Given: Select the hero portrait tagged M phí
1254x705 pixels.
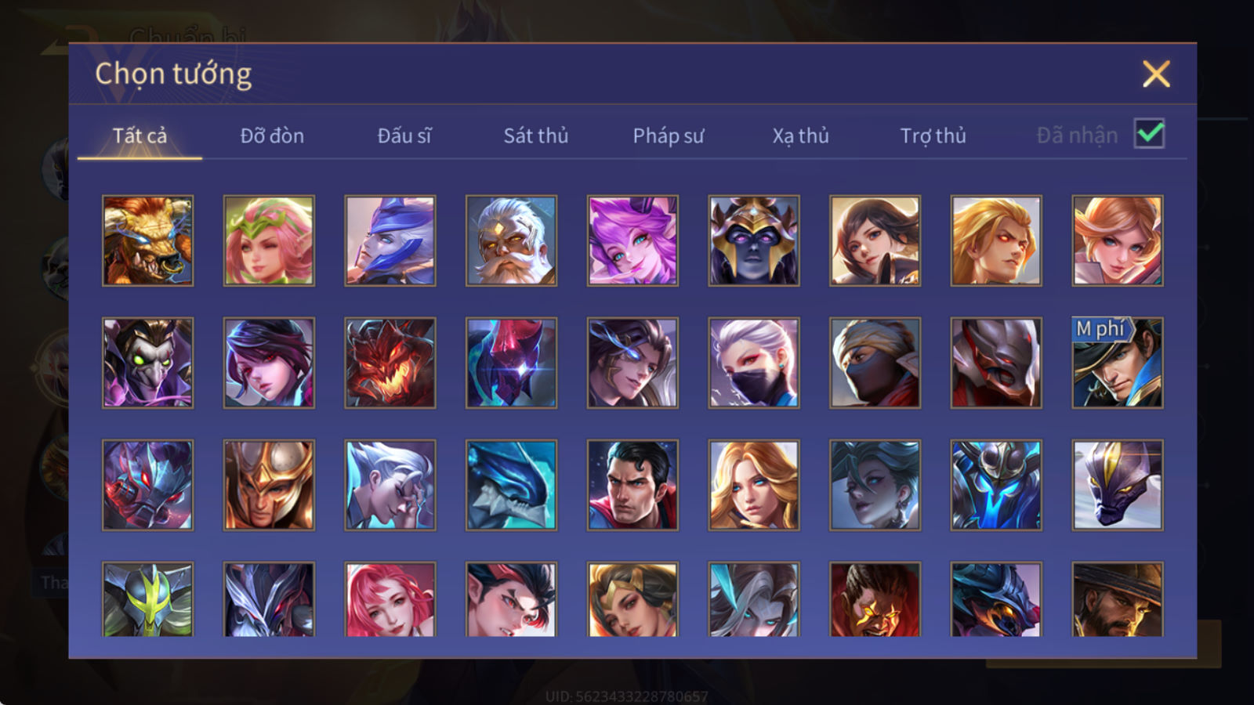Looking at the screenshot, I should tap(1117, 363).
